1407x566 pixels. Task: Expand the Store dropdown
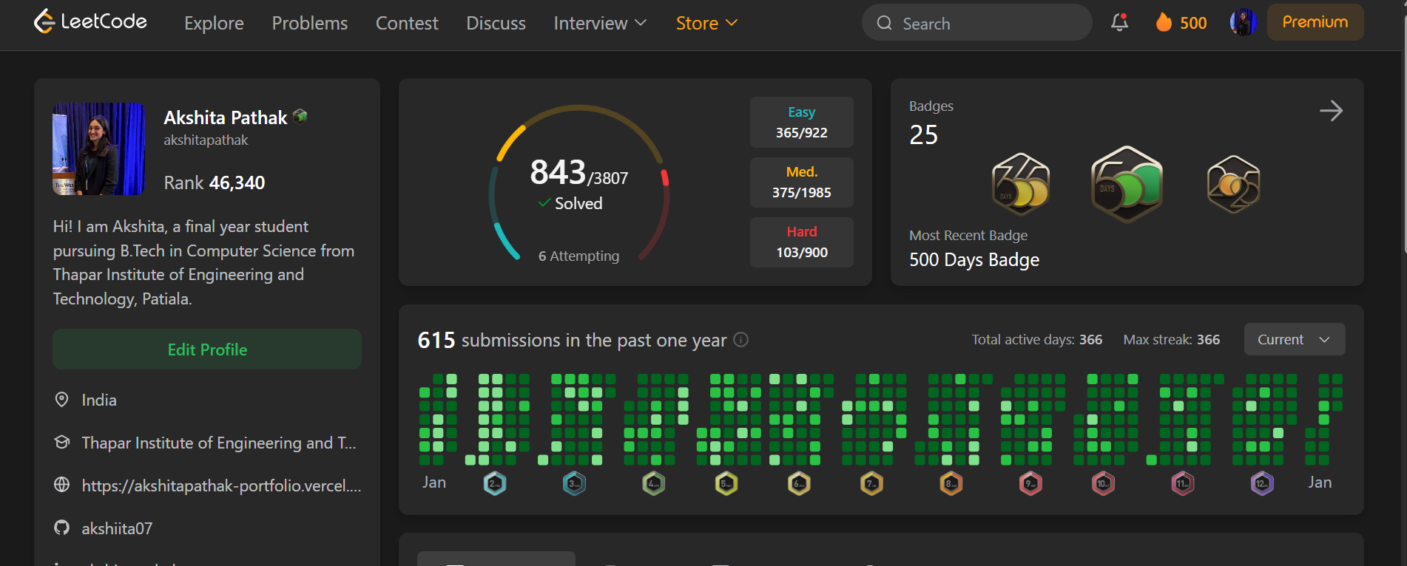[x=706, y=24]
